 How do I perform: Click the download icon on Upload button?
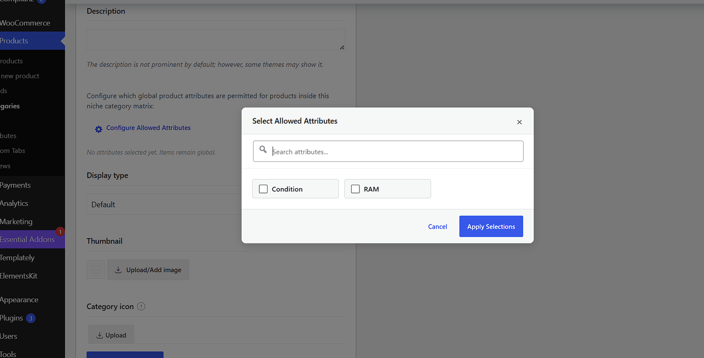[x=99, y=335]
